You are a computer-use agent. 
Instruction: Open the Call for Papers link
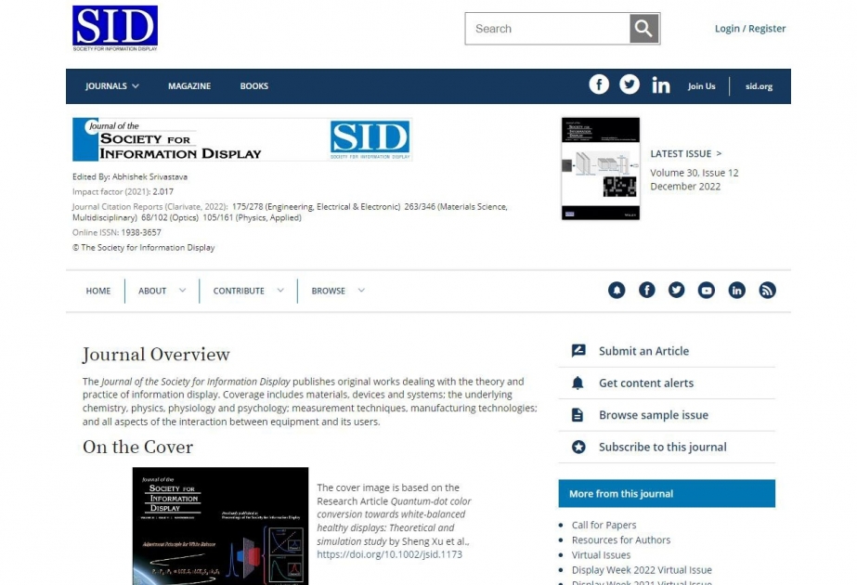point(604,525)
